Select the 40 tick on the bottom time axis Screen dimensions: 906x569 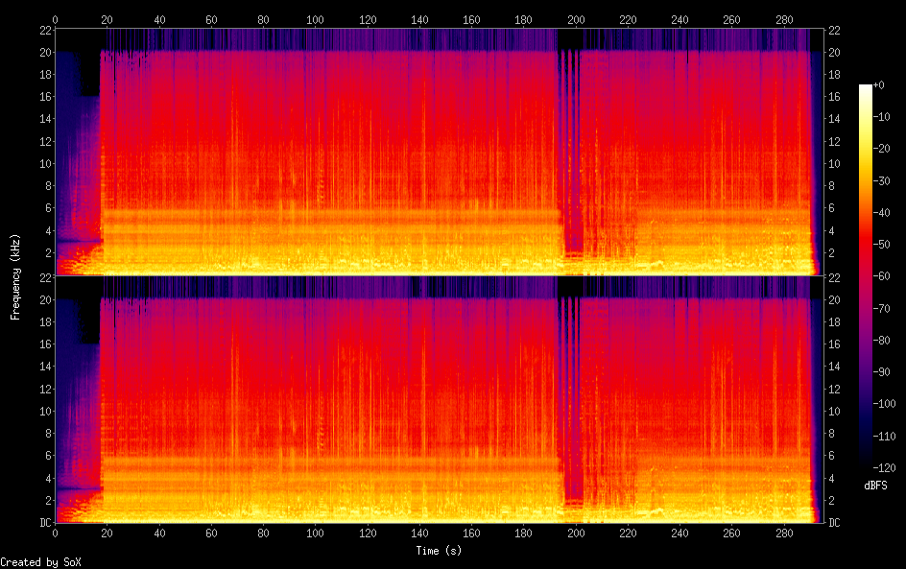(158, 533)
